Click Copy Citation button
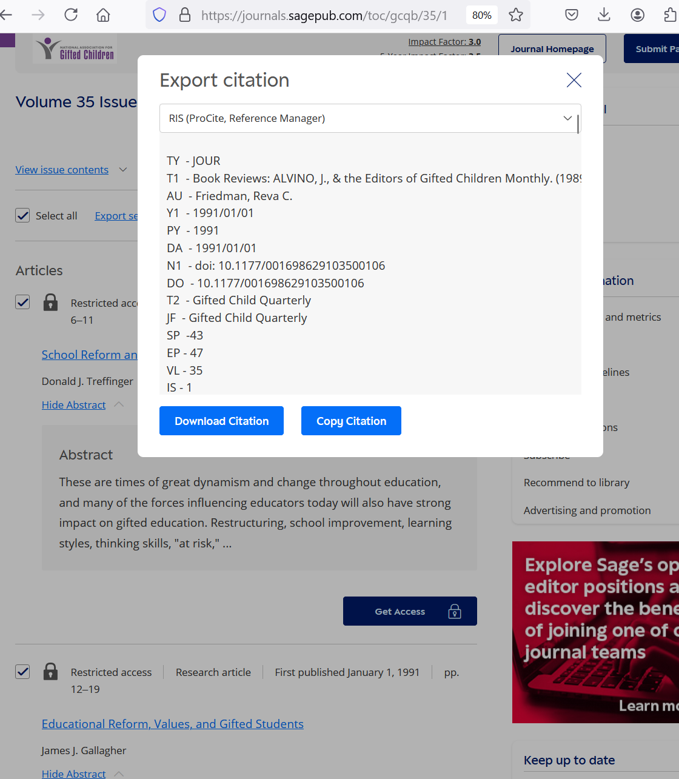The height and width of the screenshot is (779, 679). [x=351, y=421]
